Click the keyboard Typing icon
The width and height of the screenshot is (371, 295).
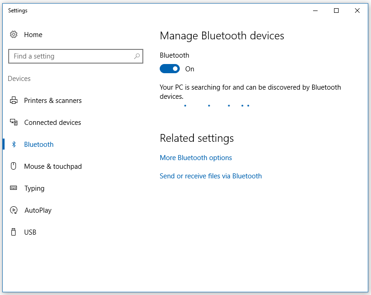pos(14,188)
